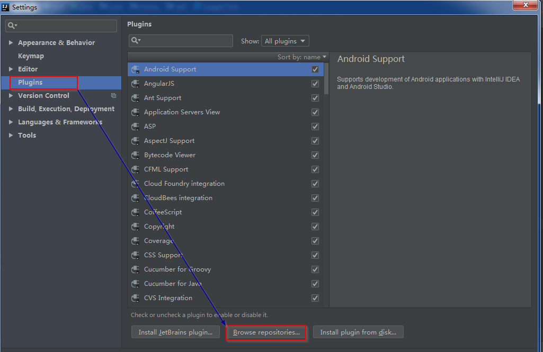Click the CSS Support plugin icon
Viewport: 543px width, 352px height.
pyautogui.click(x=136, y=255)
